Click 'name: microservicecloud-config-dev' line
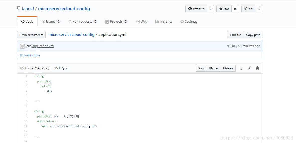This screenshot has height=143, width=296. [69, 126]
